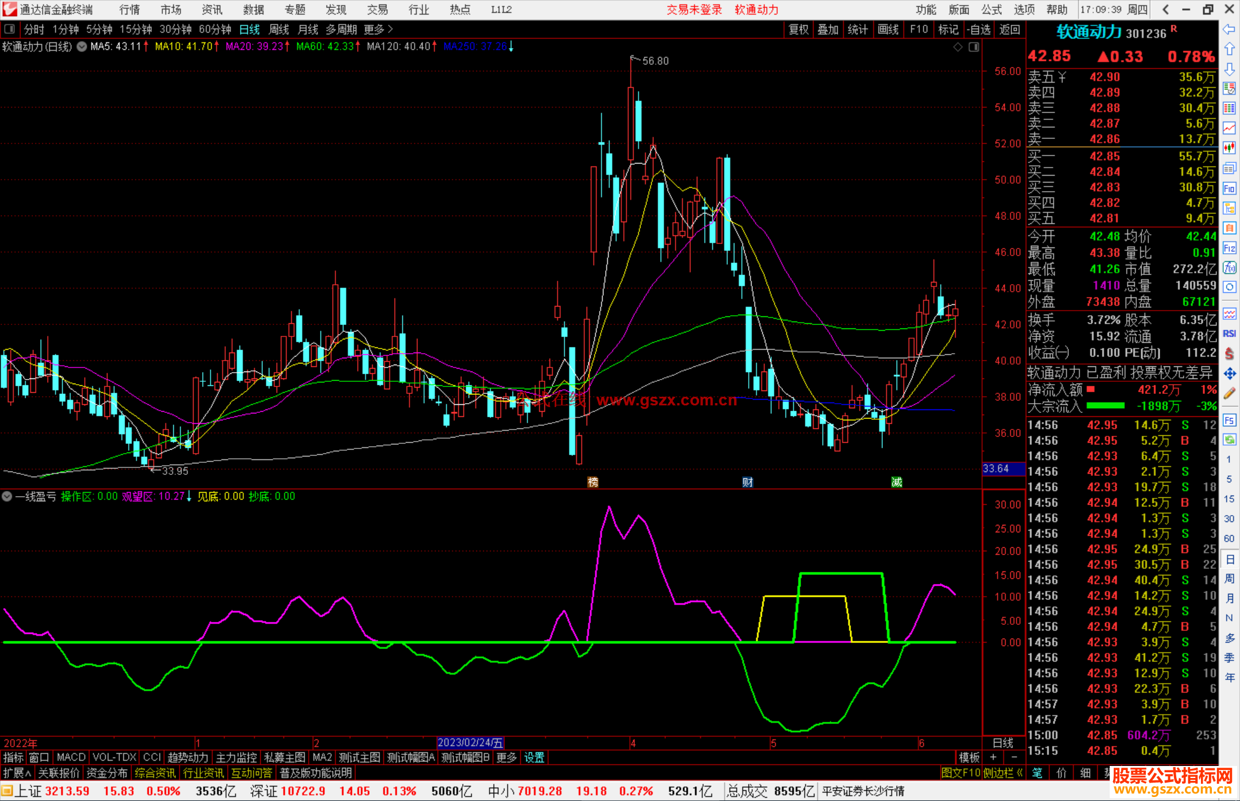Viewport: 1240px width, 801px height.
Task: Open the 行情 menu
Action: coord(130,10)
